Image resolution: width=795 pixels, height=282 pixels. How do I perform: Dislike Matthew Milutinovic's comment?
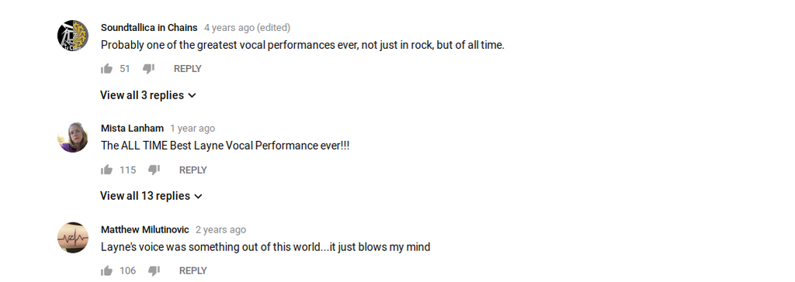(x=154, y=271)
